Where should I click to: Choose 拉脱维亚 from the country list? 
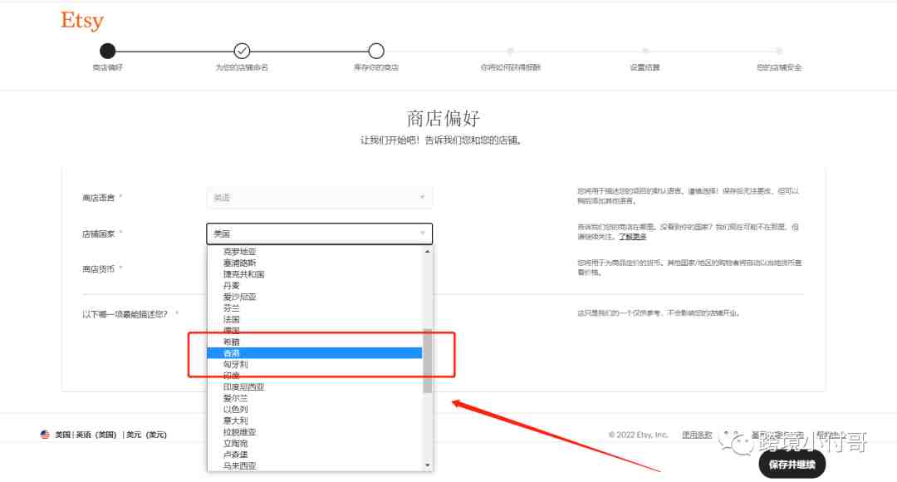pyautogui.click(x=314, y=432)
